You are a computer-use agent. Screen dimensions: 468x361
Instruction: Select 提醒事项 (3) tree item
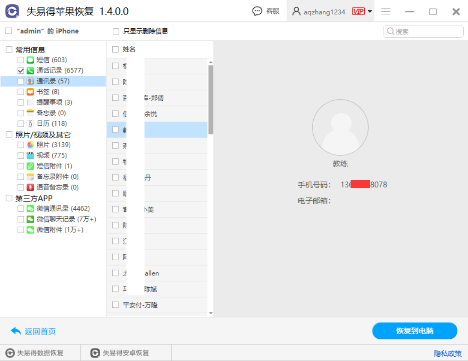coord(54,102)
